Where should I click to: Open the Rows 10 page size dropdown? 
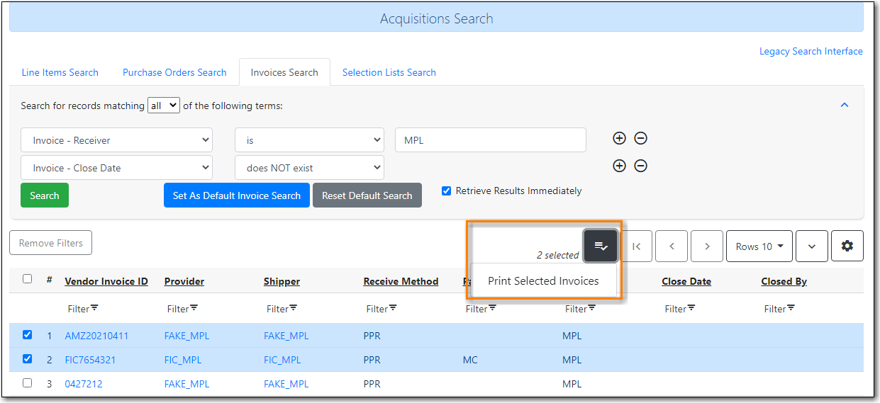759,246
